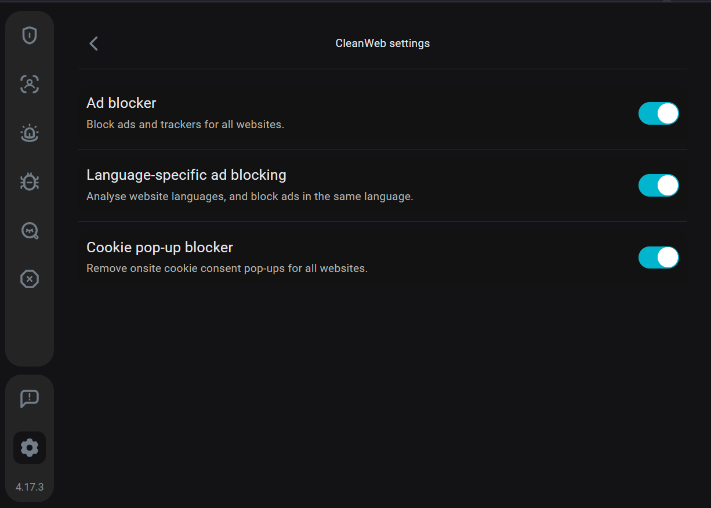Click the "Cookie pop-up blocker" heading
The height and width of the screenshot is (508, 711).
click(159, 248)
